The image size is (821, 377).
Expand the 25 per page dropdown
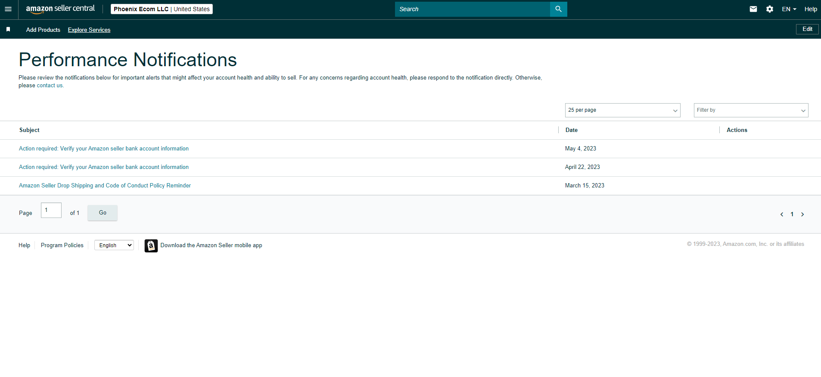(x=622, y=110)
